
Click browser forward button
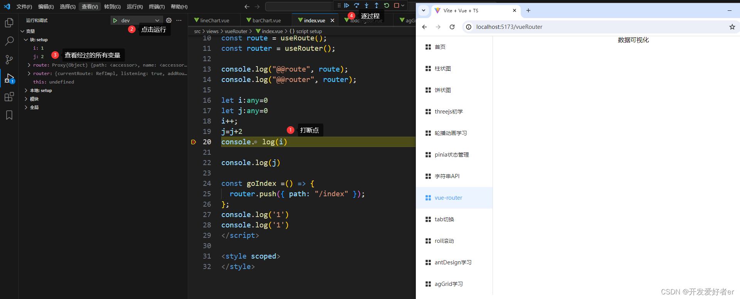[438, 27]
